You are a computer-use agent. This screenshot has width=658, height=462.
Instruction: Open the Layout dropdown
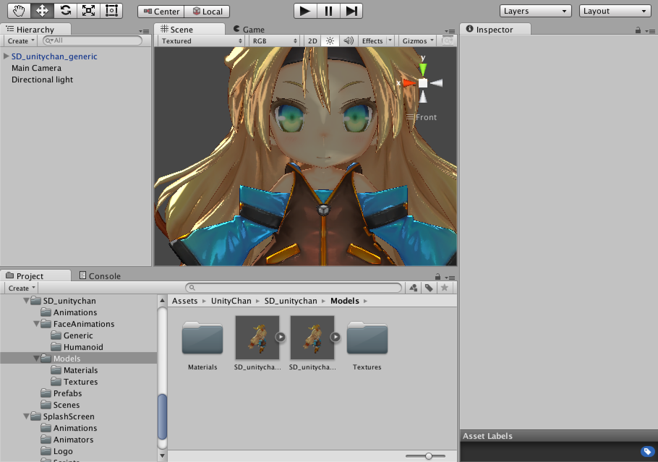[x=615, y=11]
